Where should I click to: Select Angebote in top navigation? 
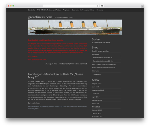click(66, 10)
